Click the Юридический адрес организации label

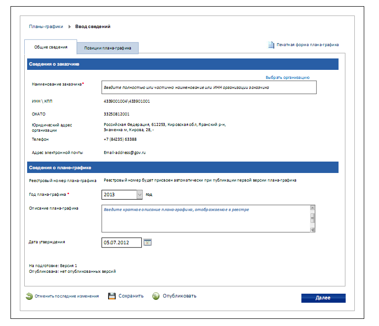pyautogui.click(x=52, y=128)
